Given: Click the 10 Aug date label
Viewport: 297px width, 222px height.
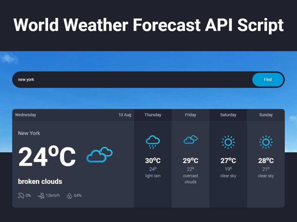Looking at the screenshot, I should pyautogui.click(x=125, y=115).
